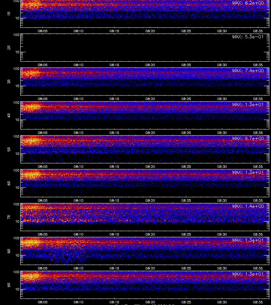Click the 08:25 time label under panel 7R
Image resolution: width=271 pixels, height=305 pixels.
(x=186, y=235)
